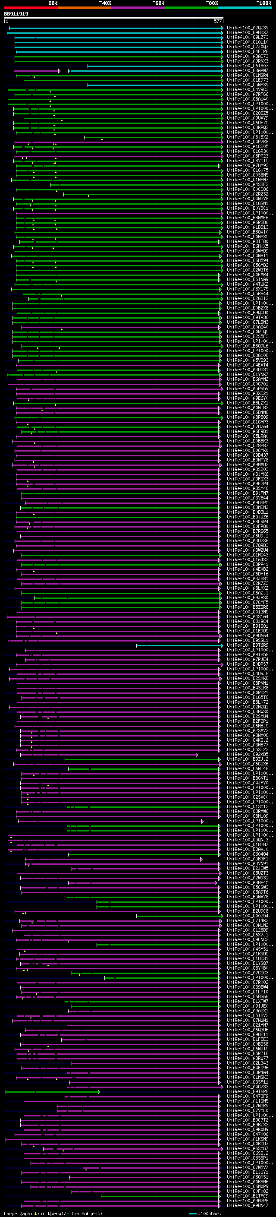Select the UniRef100_A2R2S2 label
This screenshot has height=1217, width=276.
point(248,194)
